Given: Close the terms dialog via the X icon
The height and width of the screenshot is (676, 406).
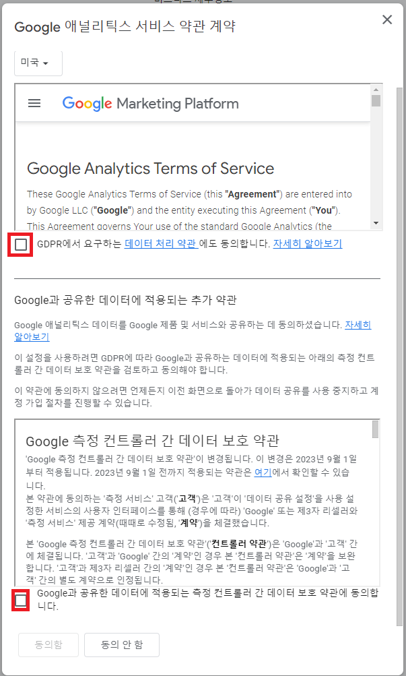Looking at the screenshot, I should tap(387, 20).
